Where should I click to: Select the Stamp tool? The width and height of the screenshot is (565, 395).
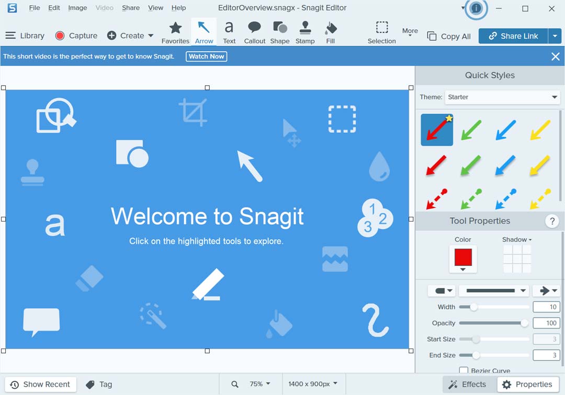tap(305, 32)
